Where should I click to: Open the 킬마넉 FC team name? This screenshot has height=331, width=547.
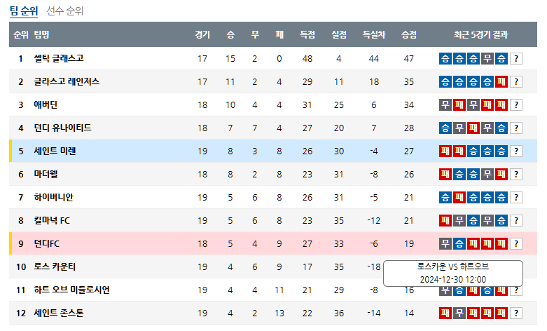pos(52,220)
